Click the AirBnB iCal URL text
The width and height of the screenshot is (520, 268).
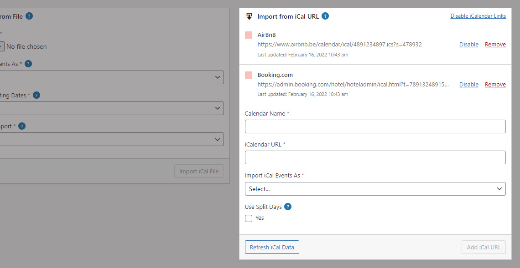pos(339,44)
